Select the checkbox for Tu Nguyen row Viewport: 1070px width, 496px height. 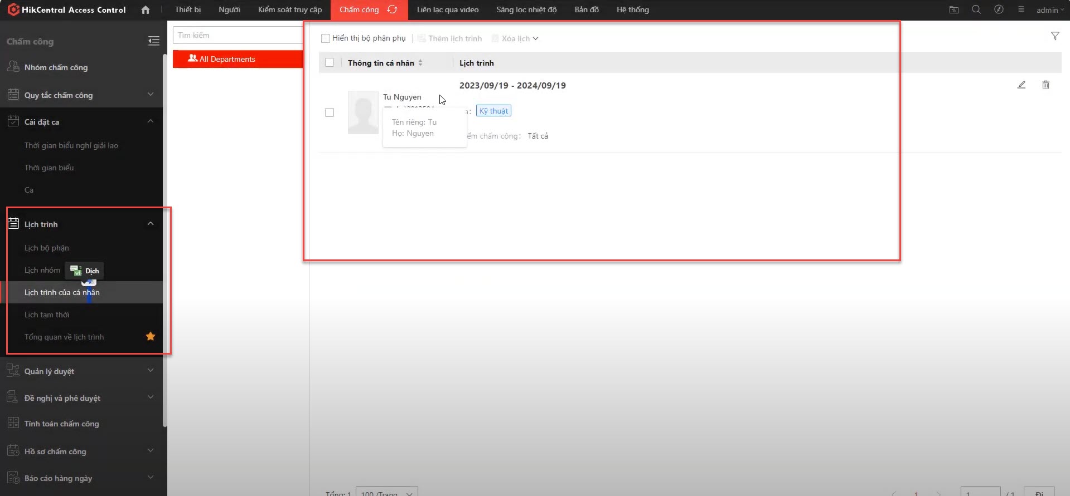(330, 112)
